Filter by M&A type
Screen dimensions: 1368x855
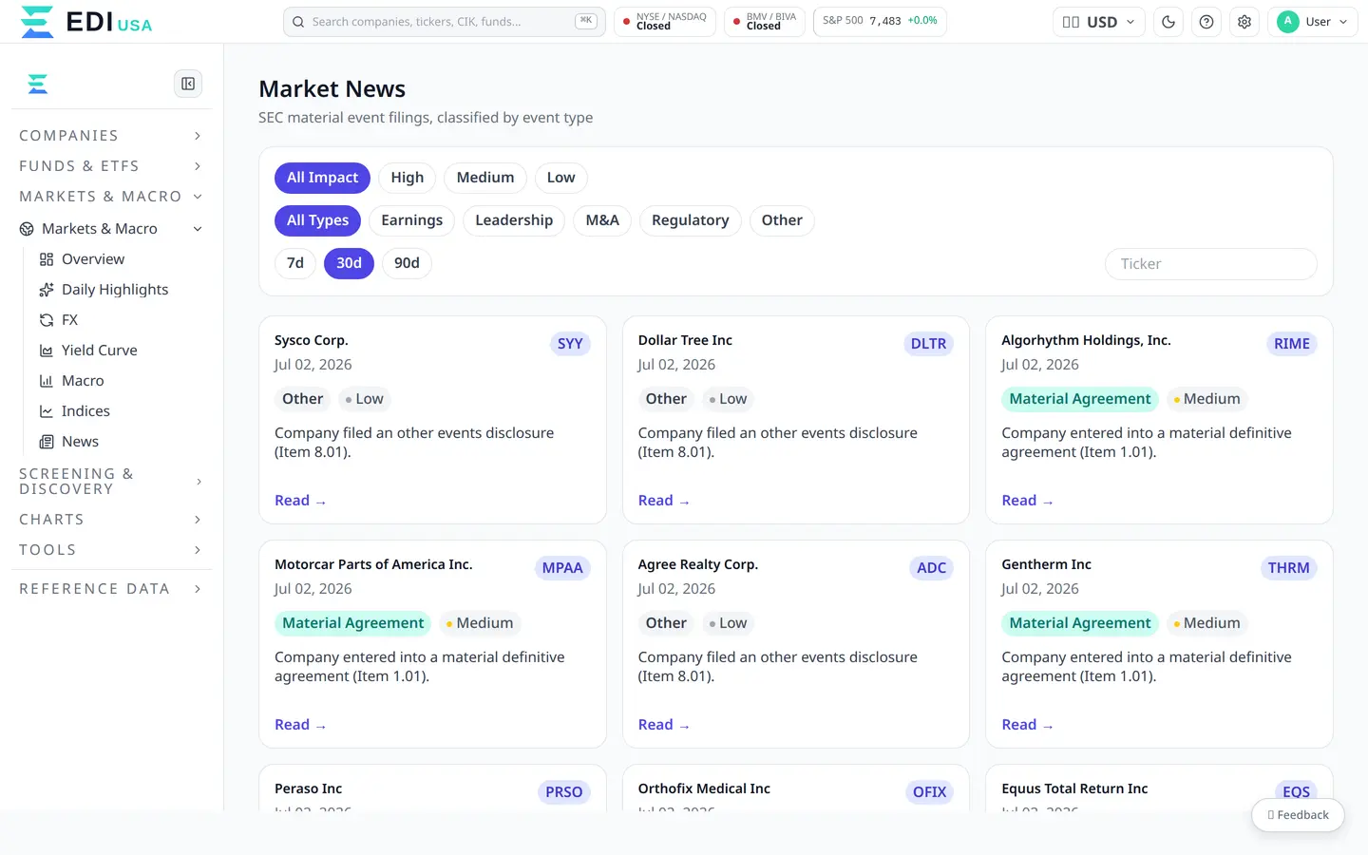[x=602, y=220]
